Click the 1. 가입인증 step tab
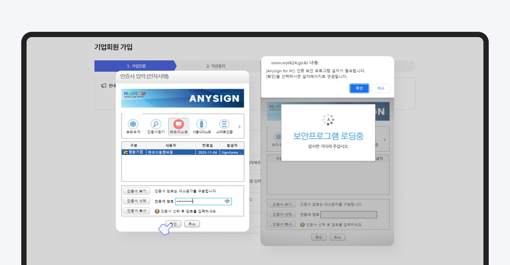The width and height of the screenshot is (510, 265). [x=136, y=66]
